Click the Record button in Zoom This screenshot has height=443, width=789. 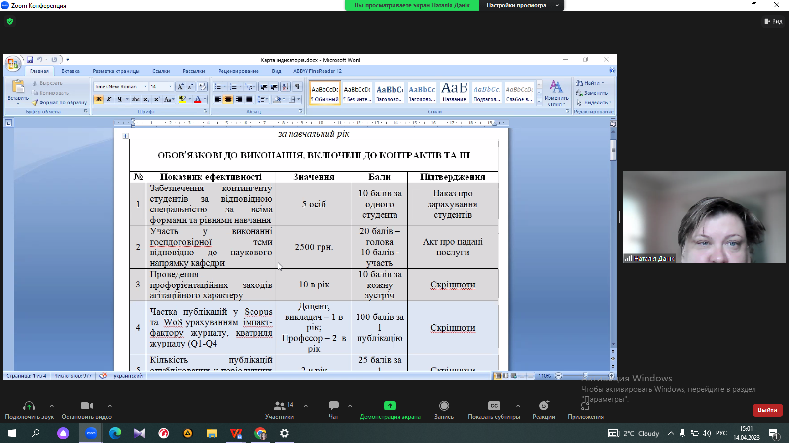pos(444,406)
